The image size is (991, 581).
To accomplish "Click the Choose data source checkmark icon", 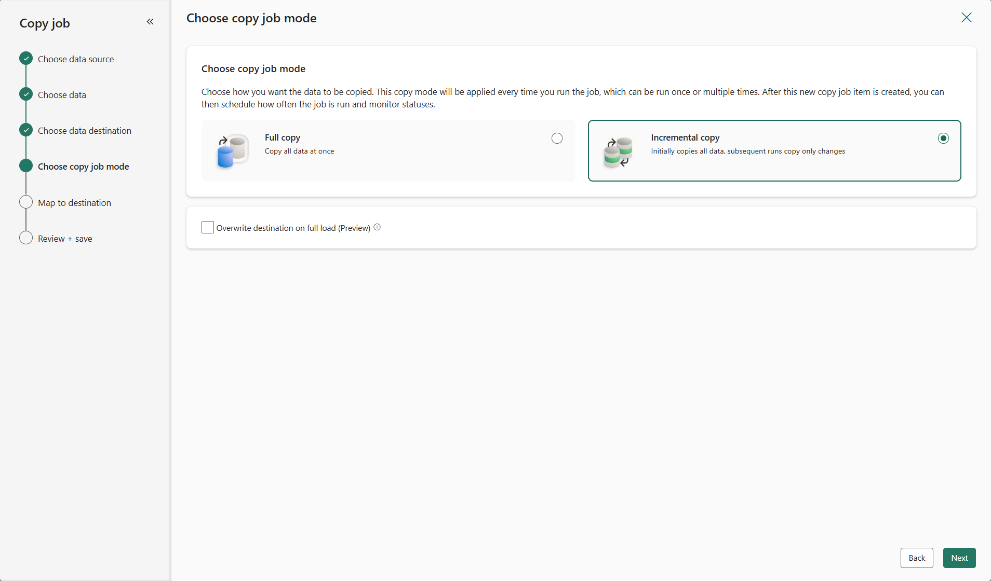I will coord(26,59).
